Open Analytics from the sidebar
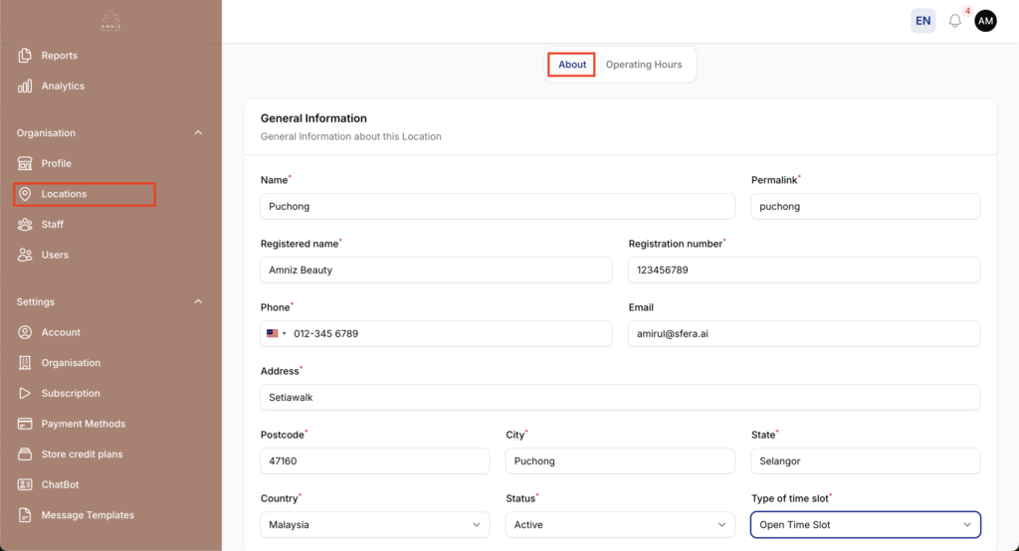 pos(62,87)
